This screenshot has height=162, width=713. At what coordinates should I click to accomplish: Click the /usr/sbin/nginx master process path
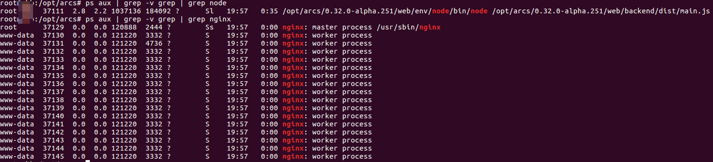point(408,27)
